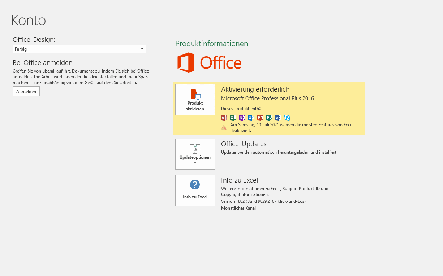Click Microsoft Office Professional Plus 2016 text
This screenshot has width=443, height=276.
267,98
